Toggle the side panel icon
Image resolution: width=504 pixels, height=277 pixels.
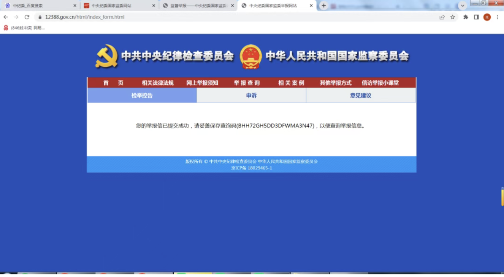[476, 17]
